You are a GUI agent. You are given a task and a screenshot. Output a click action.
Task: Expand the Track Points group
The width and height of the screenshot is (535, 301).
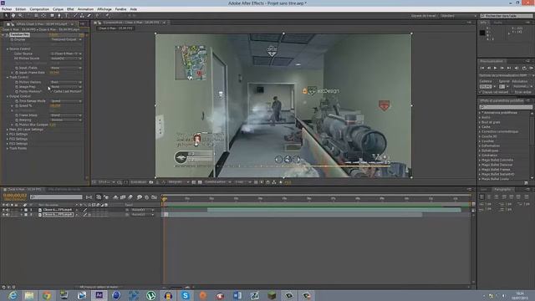[8, 149]
